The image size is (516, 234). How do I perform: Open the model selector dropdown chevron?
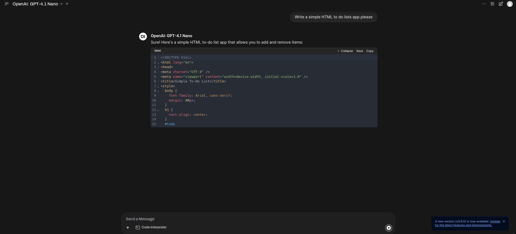[x=61, y=4]
